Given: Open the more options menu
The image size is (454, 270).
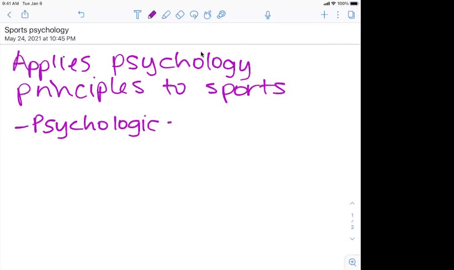Looking at the screenshot, I should click(x=338, y=15).
